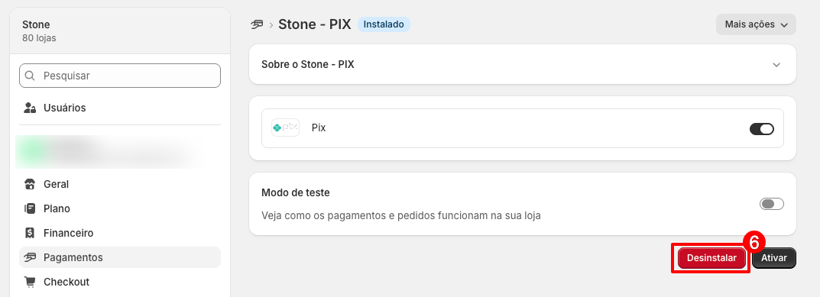
Task: Open Pagamentos in the sidebar
Action: [120, 257]
